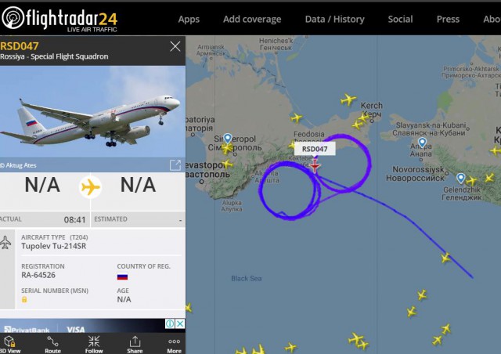This screenshot has height=354, width=501.
Task: Select yellow plane north of Kerch
Action: [x=348, y=99]
